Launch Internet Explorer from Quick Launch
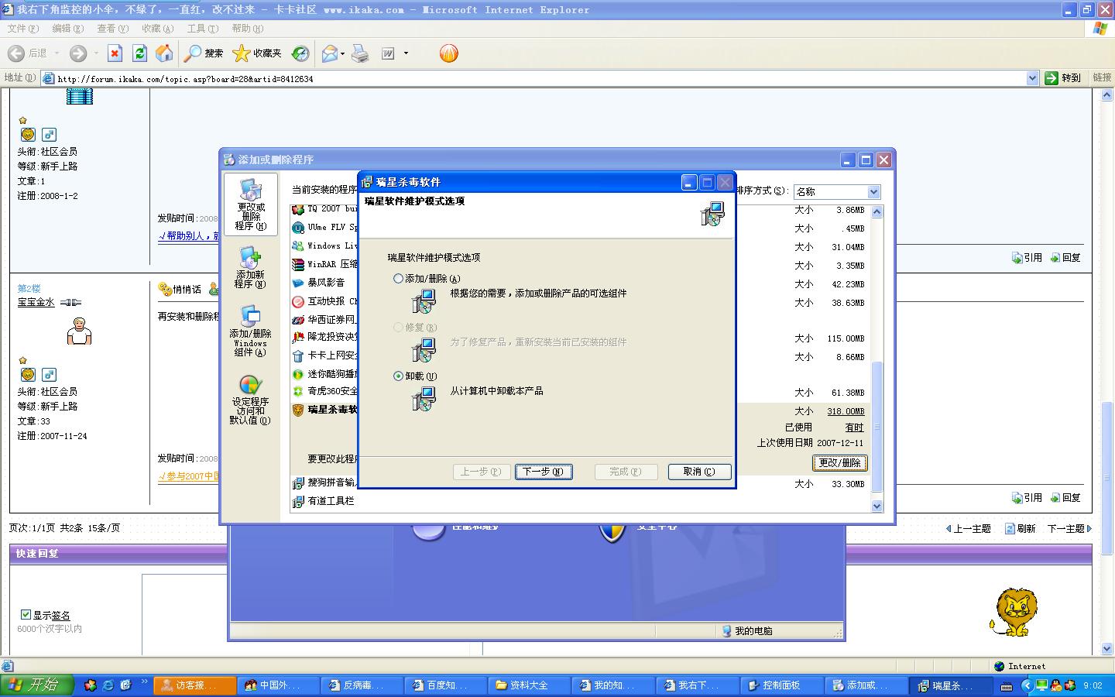This screenshot has height=697, width=1115. click(x=108, y=685)
